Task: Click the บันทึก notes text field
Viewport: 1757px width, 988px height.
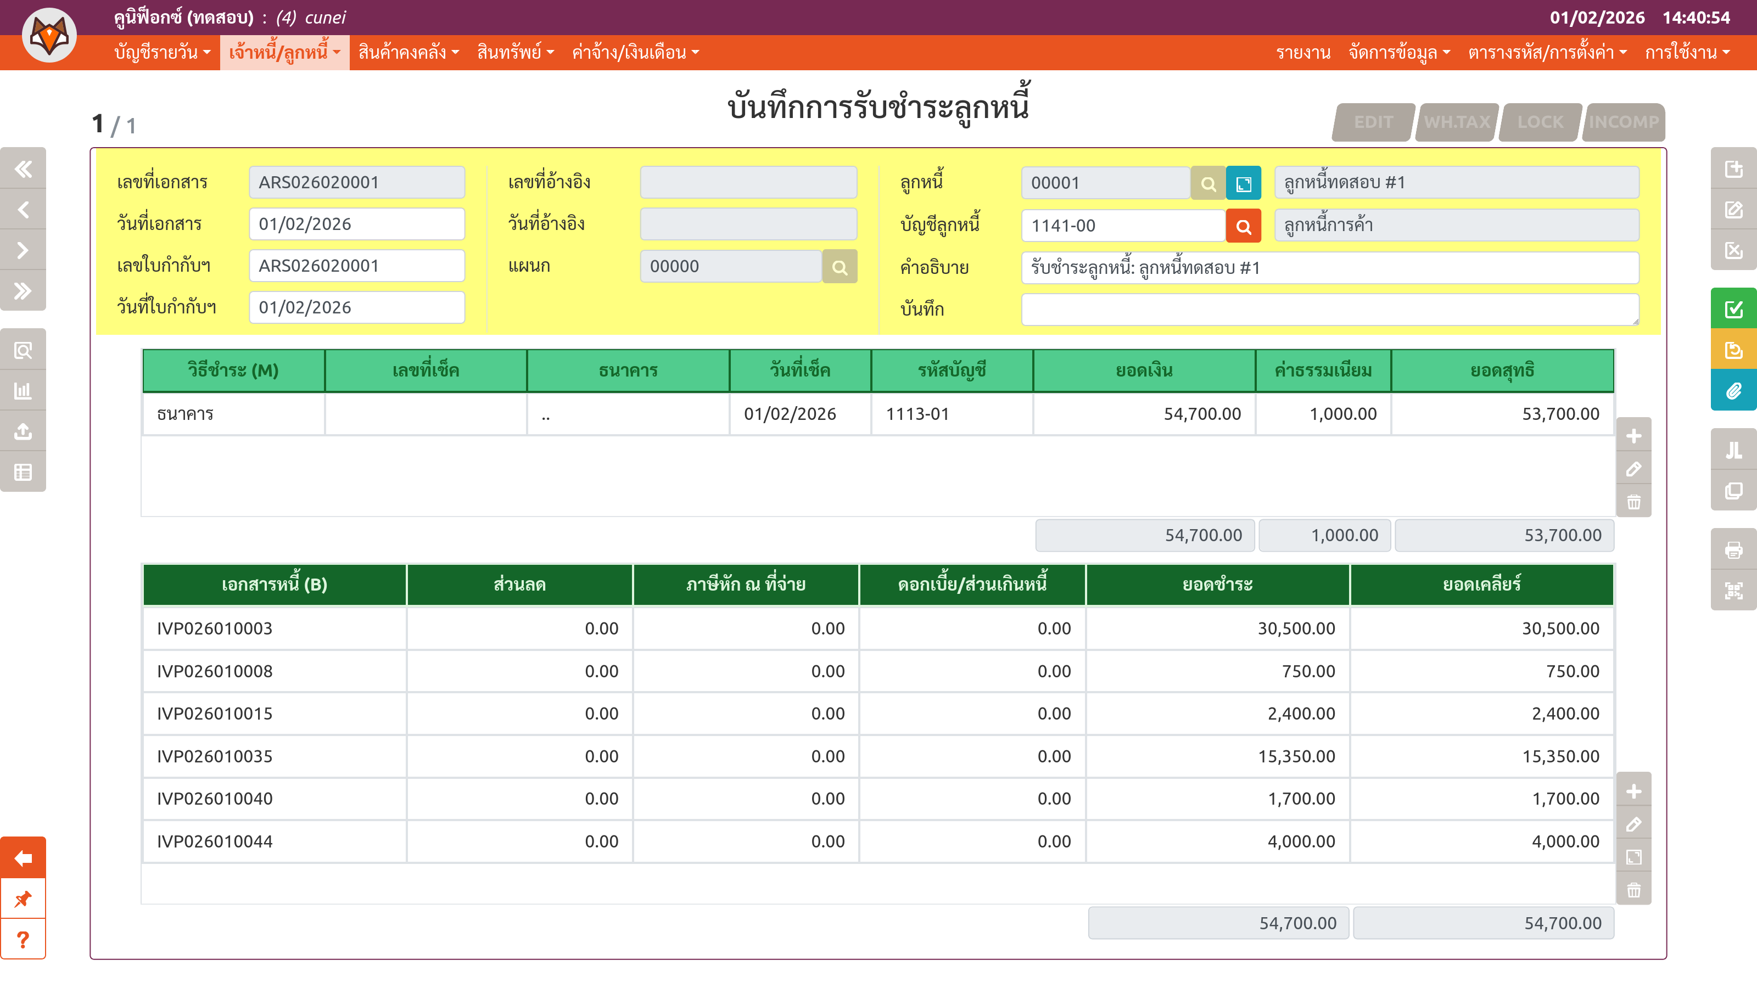Action: pyautogui.click(x=1329, y=310)
